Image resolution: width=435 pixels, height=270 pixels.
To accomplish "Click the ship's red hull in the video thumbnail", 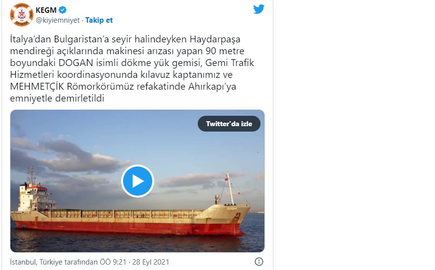I will point(130,227).
